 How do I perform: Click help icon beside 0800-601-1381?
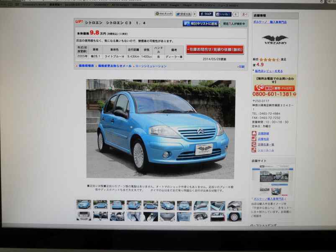coord(295,94)
